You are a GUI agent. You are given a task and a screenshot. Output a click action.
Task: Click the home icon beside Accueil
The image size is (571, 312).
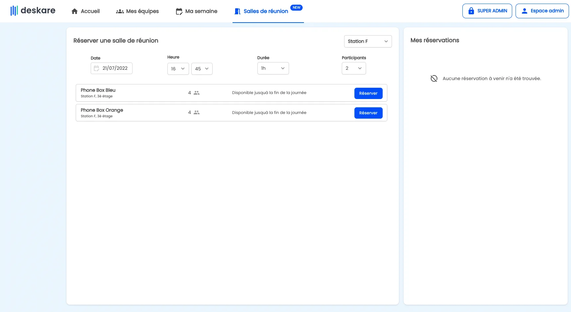point(75,11)
